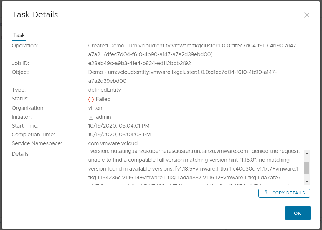
Task: Click the Object URN value
Action: point(182,76)
